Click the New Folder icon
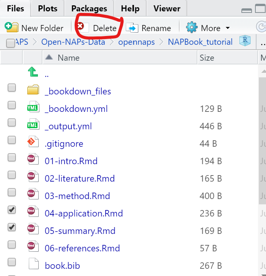The image size is (266, 276). tap(11, 27)
